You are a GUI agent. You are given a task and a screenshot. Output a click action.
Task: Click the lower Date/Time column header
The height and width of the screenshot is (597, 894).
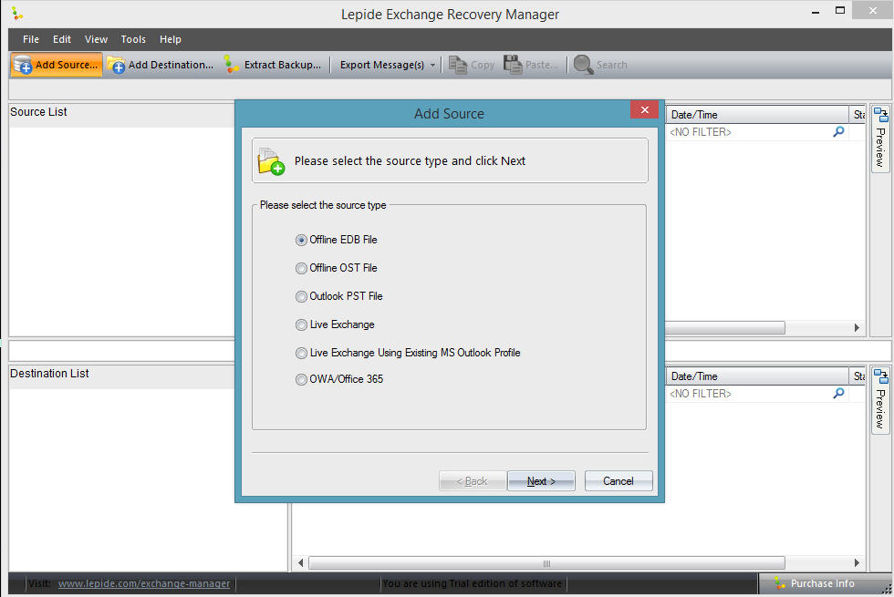tap(756, 376)
